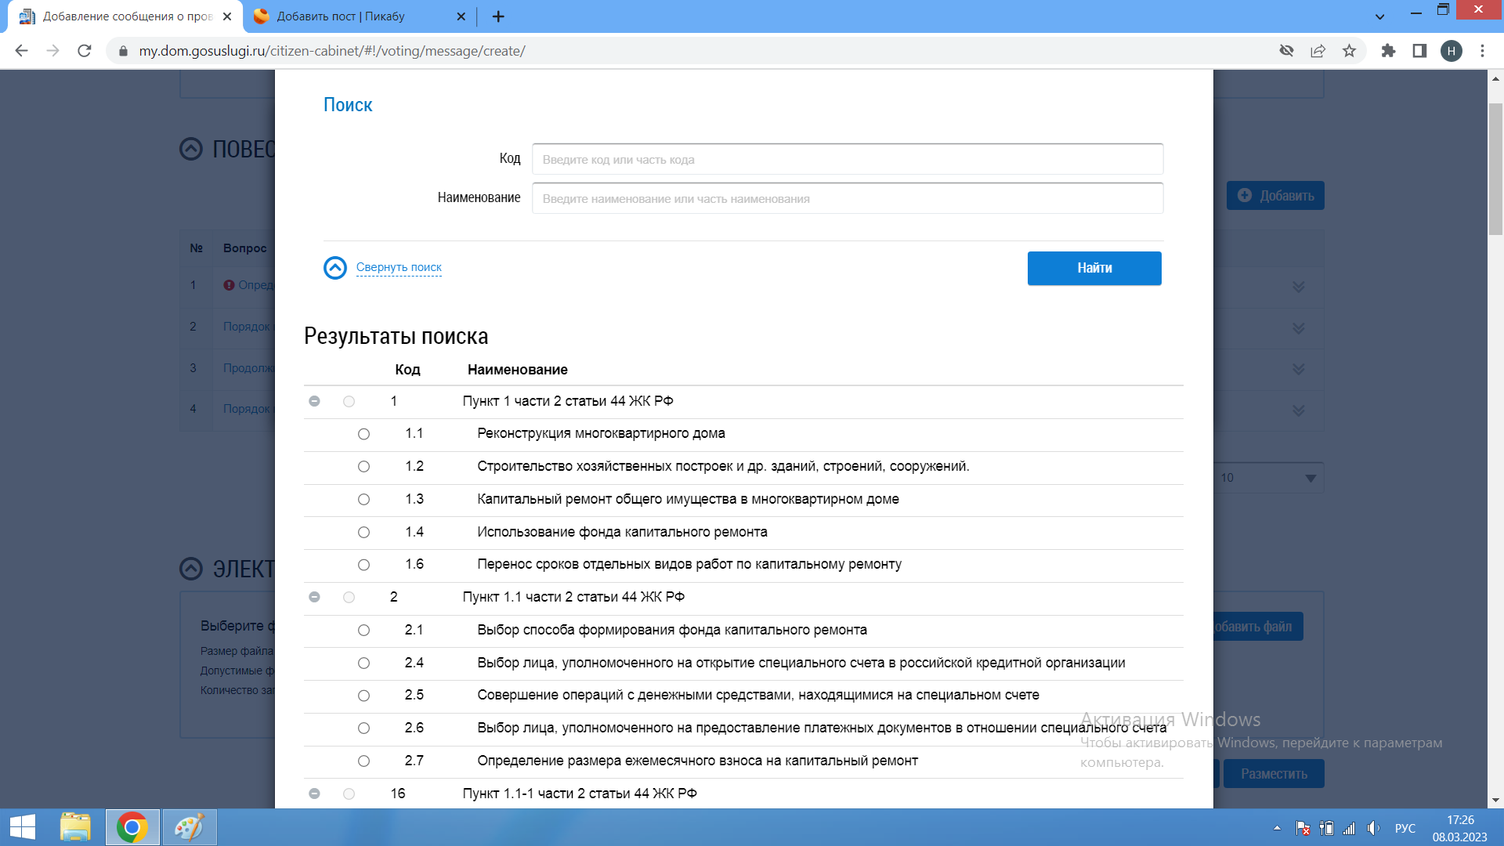Image resolution: width=1504 pixels, height=846 pixels.
Task: Toggle the browser side panel icon
Action: click(x=1419, y=51)
